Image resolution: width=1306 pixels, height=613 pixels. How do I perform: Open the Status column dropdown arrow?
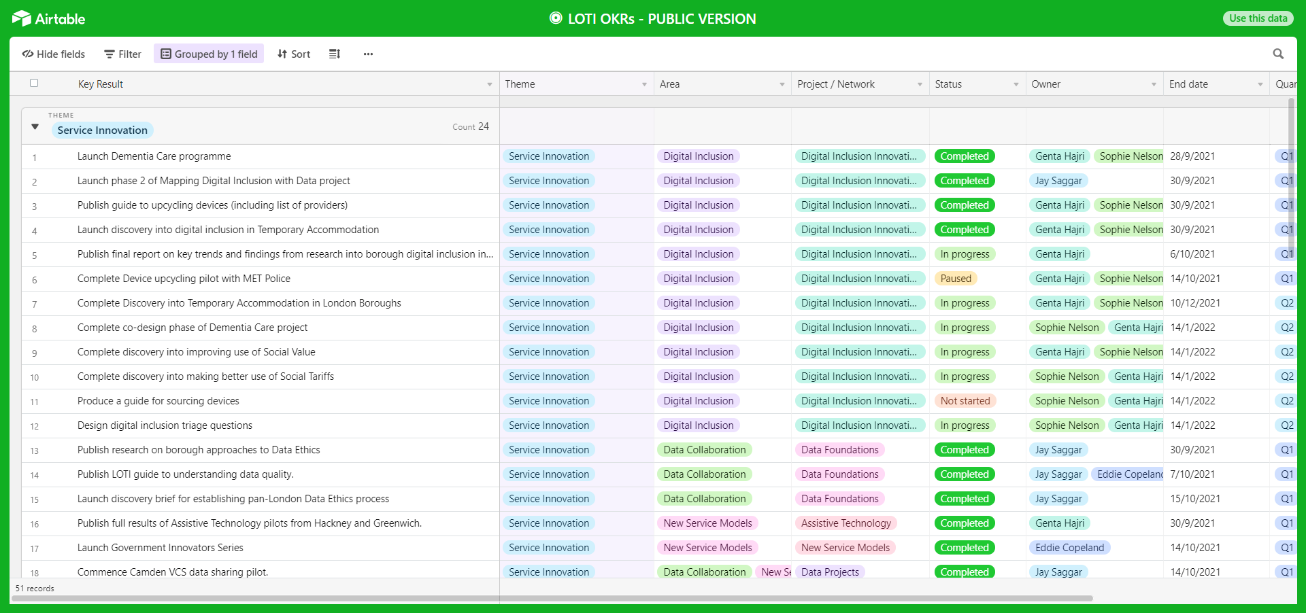[x=1016, y=84]
